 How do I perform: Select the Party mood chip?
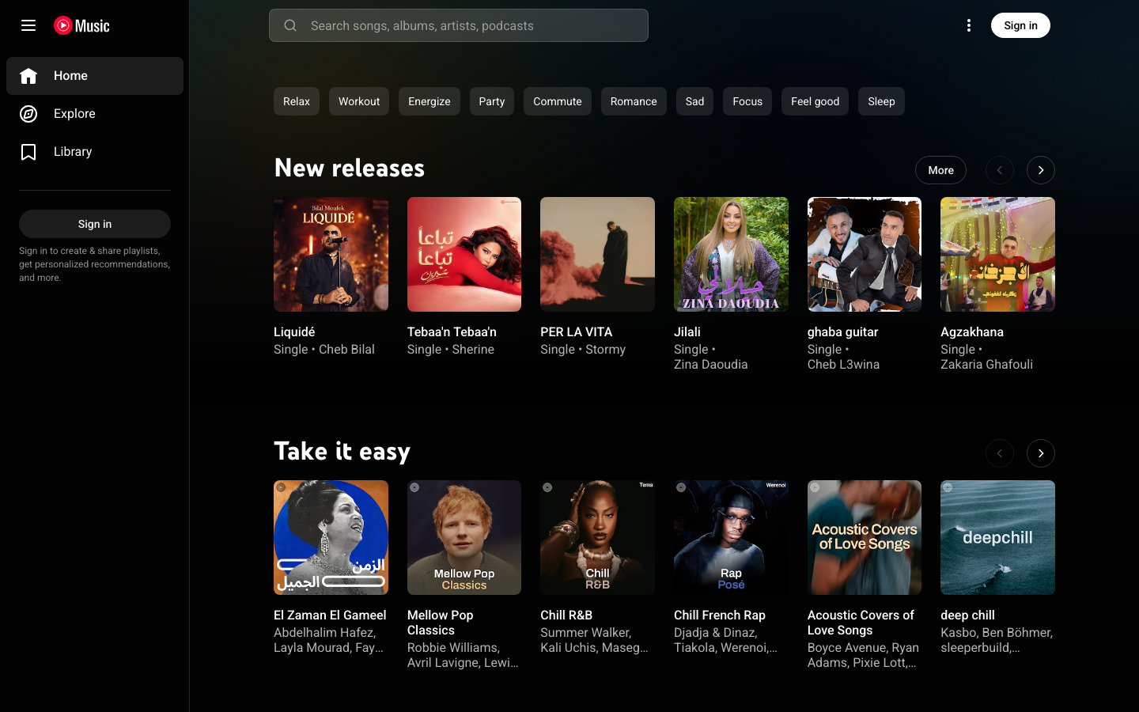tap(492, 101)
